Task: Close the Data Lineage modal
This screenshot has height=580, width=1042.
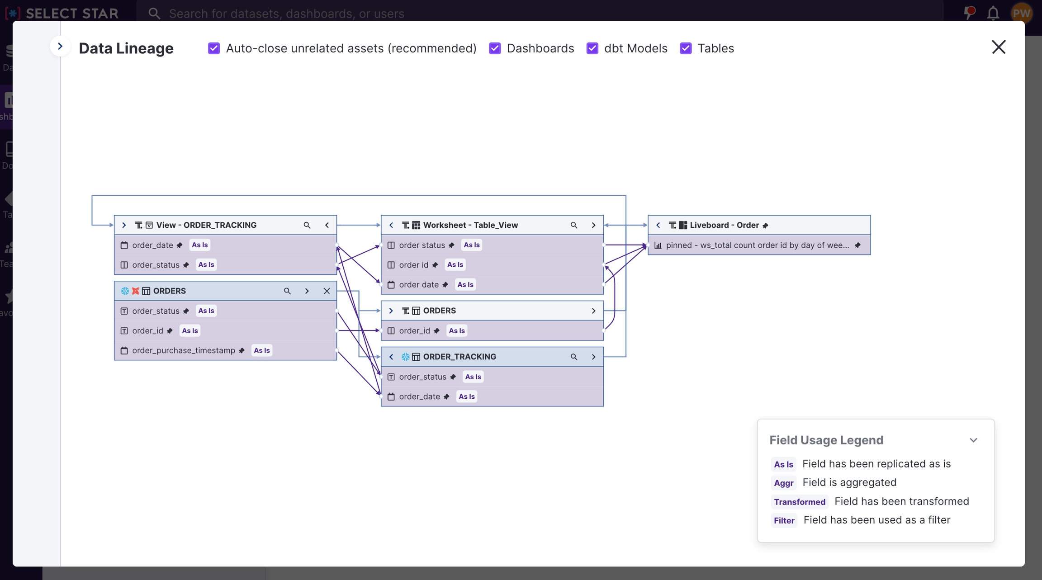Action: point(999,47)
